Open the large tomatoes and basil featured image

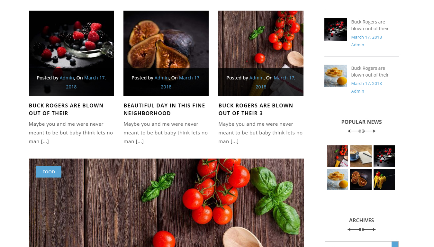tap(166, 203)
